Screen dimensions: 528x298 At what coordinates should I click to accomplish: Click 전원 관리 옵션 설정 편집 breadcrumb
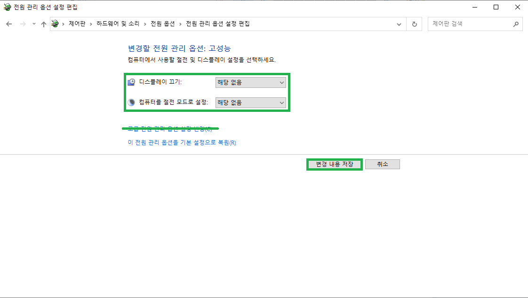[218, 24]
